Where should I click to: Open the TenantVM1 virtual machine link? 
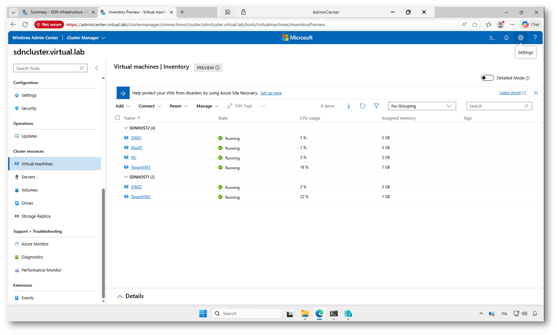point(140,167)
